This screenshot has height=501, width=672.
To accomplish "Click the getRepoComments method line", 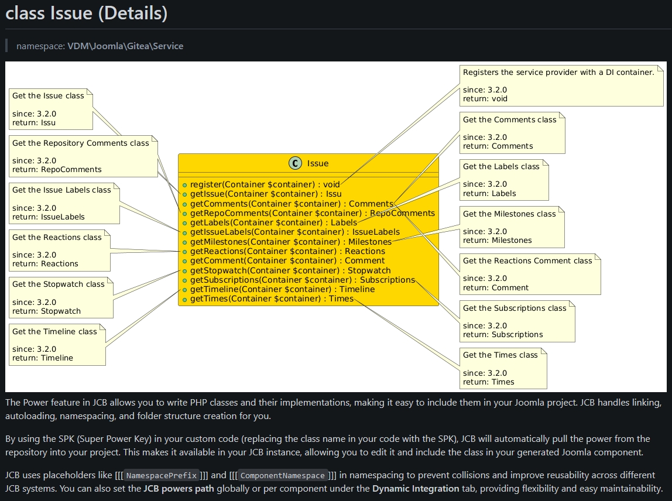I will (312, 213).
